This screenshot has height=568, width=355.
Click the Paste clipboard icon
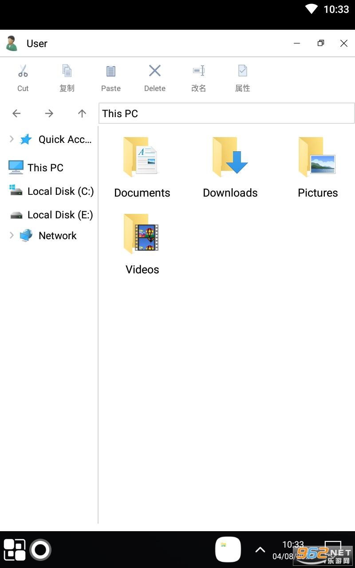pos(110,71)
